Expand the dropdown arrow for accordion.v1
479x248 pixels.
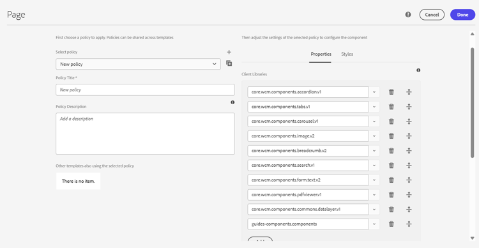tap(374, 92)
